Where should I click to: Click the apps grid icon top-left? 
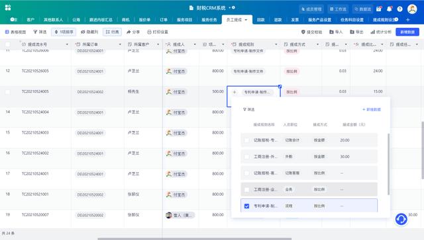coord(8,7)
